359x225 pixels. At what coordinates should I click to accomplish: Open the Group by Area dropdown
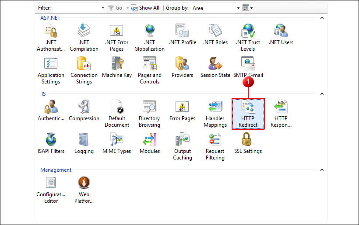pyautogui.click(x=238, y=8)
